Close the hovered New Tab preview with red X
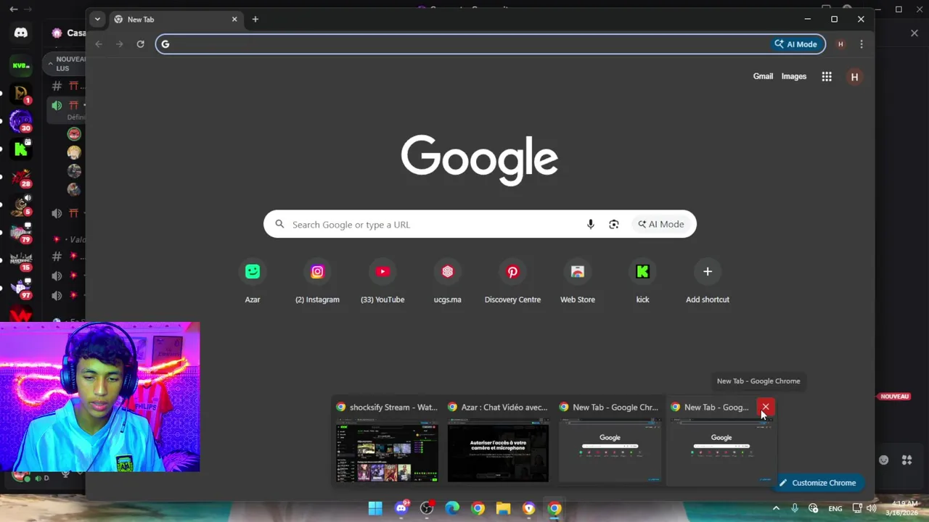 click(x=765, y=407)
